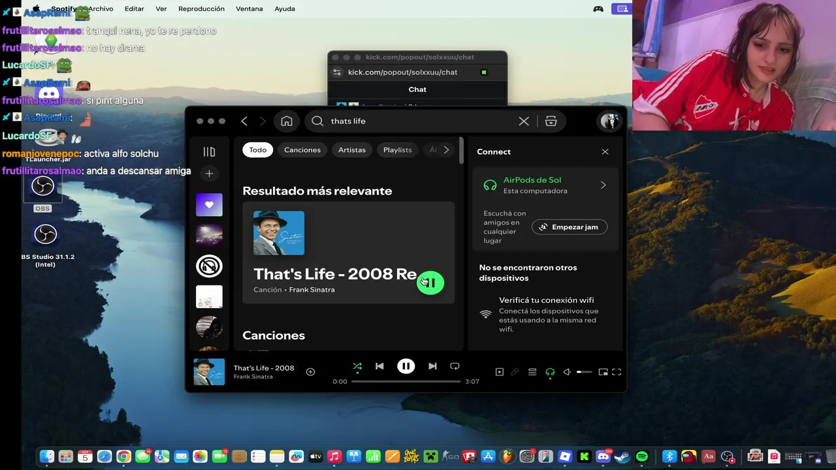Viewport: 836px width, 470px height.
Task: Create a new playlist with plus icon
Action: (x=209, y=174)
